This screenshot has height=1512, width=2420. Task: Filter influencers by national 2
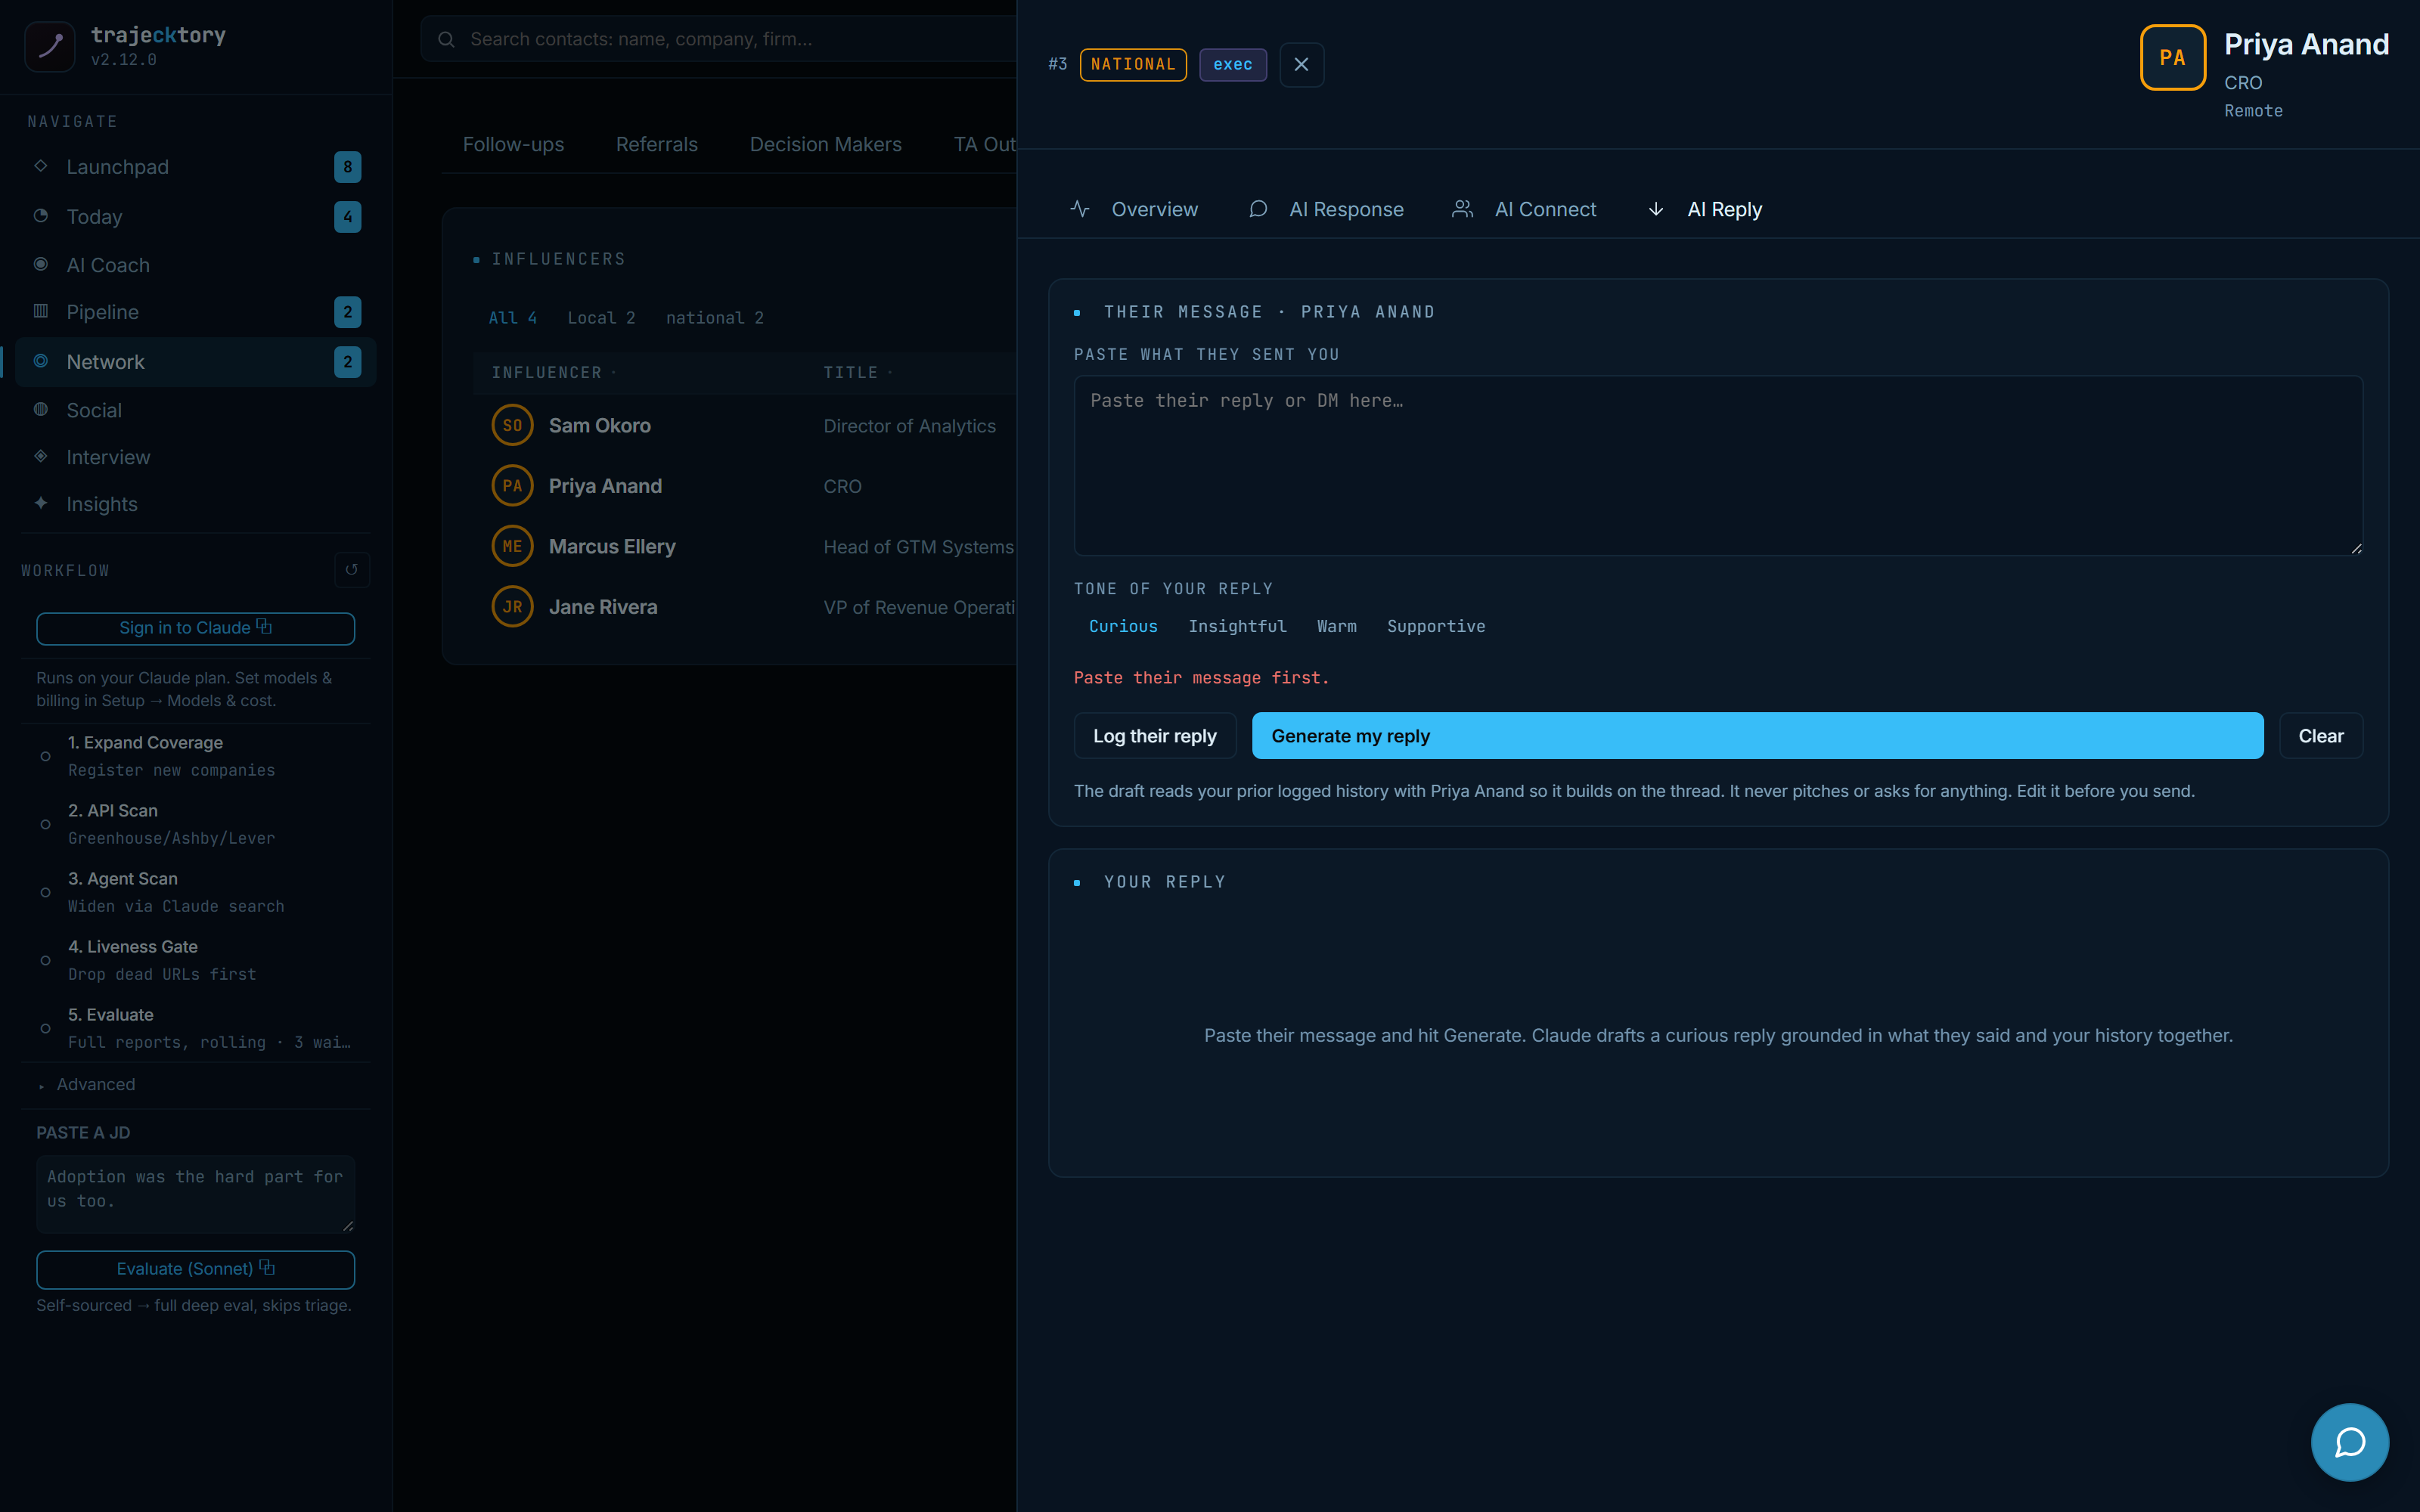(x=714, y=318)
